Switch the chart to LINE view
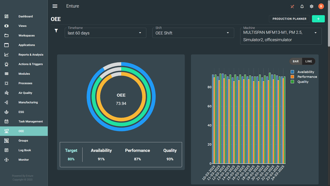 click(x=309, y=61)
